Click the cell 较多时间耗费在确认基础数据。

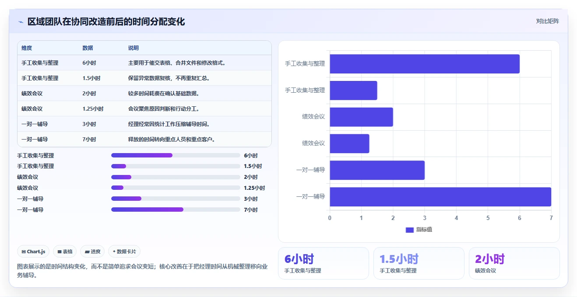coord(164,94)
